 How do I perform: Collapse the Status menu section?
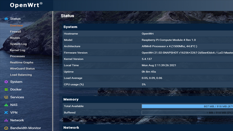click(x=15, y=19)
